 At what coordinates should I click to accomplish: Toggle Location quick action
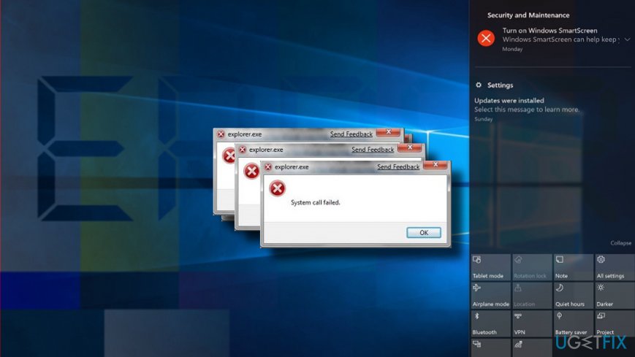pyautogui.click(x=532, y=296)
